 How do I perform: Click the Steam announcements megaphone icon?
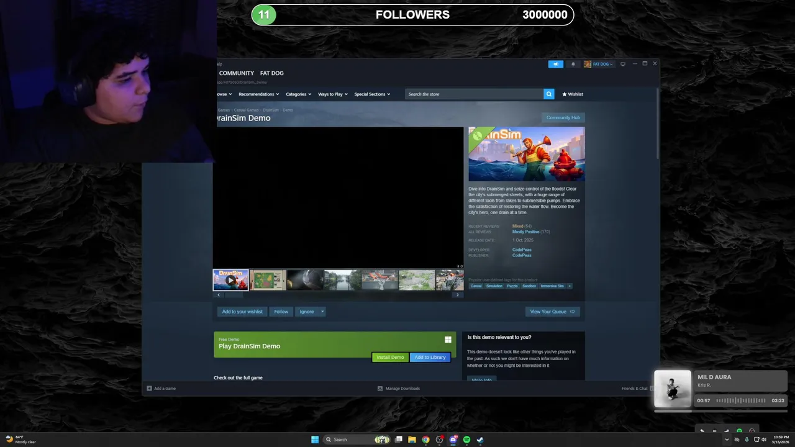point(555,64)
